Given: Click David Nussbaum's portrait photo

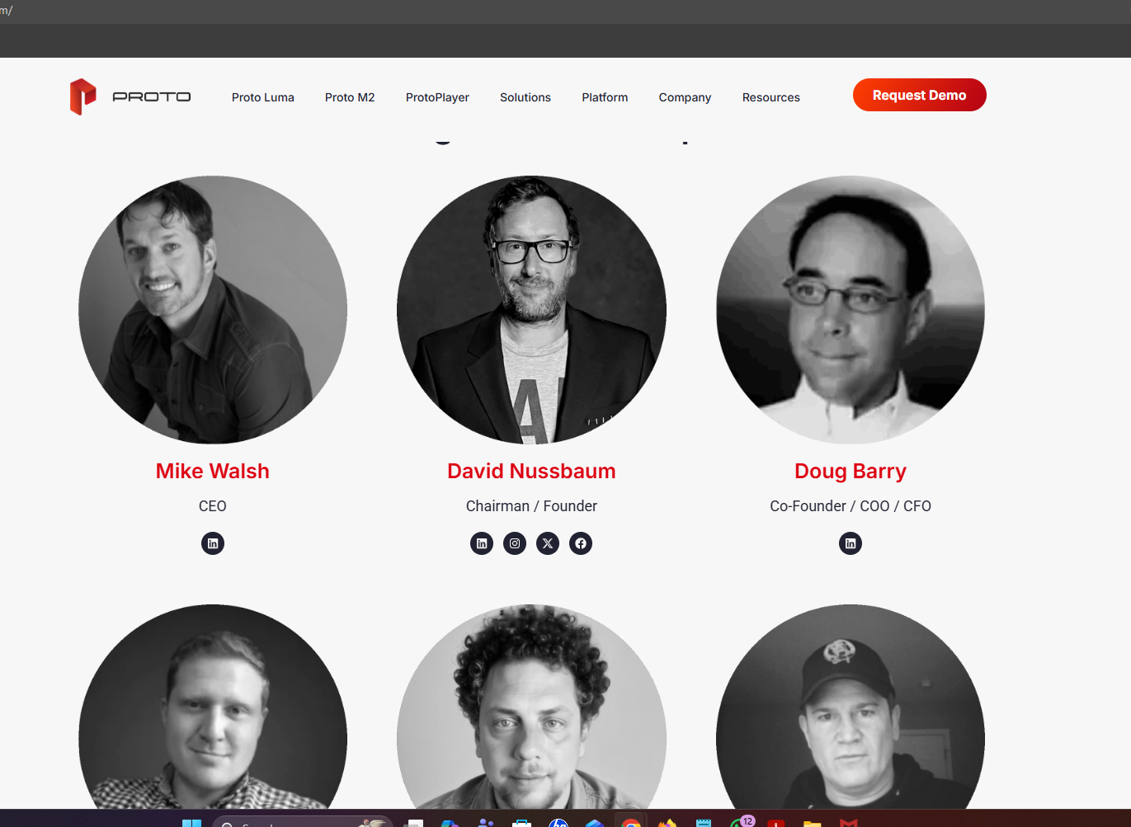Looking at the screenshot, I should [531, 310].
